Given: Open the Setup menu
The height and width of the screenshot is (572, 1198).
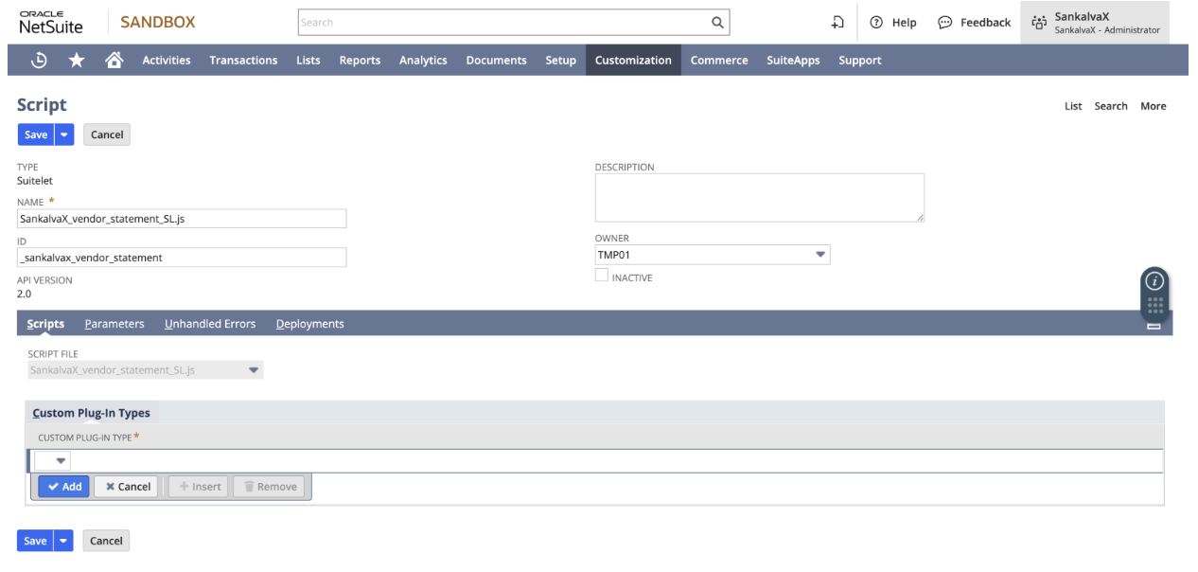Looking at the screenshot, I should (x=560, y=61).
